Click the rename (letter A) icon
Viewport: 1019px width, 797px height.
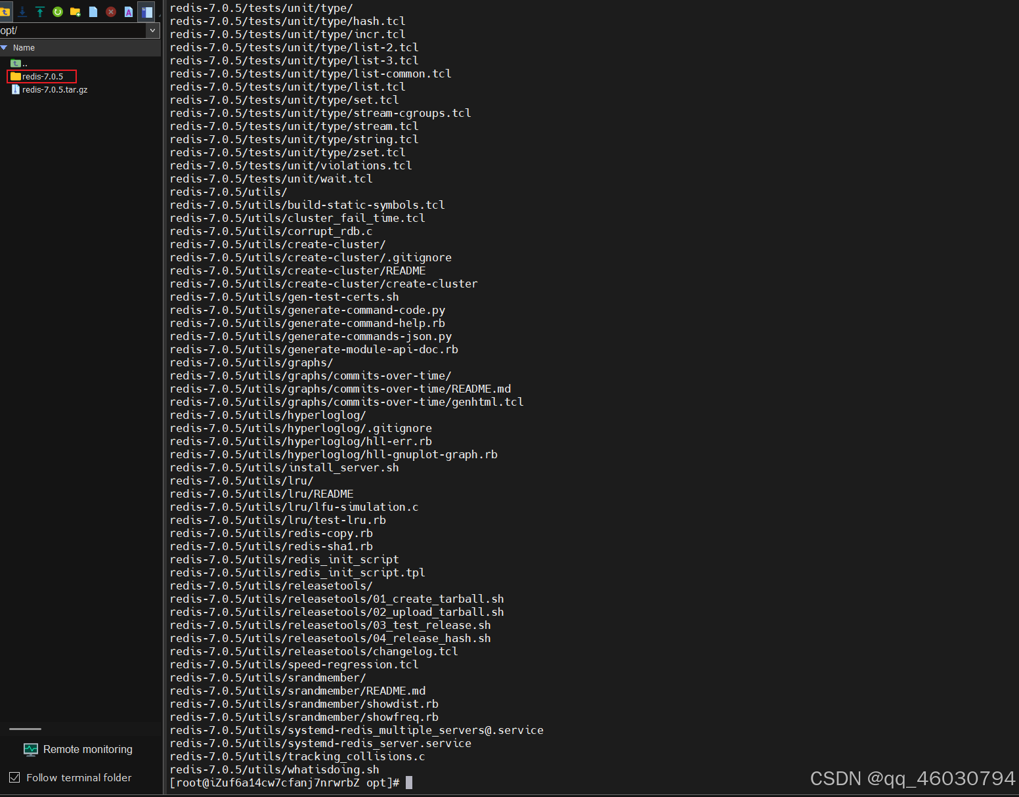point(129,12)
